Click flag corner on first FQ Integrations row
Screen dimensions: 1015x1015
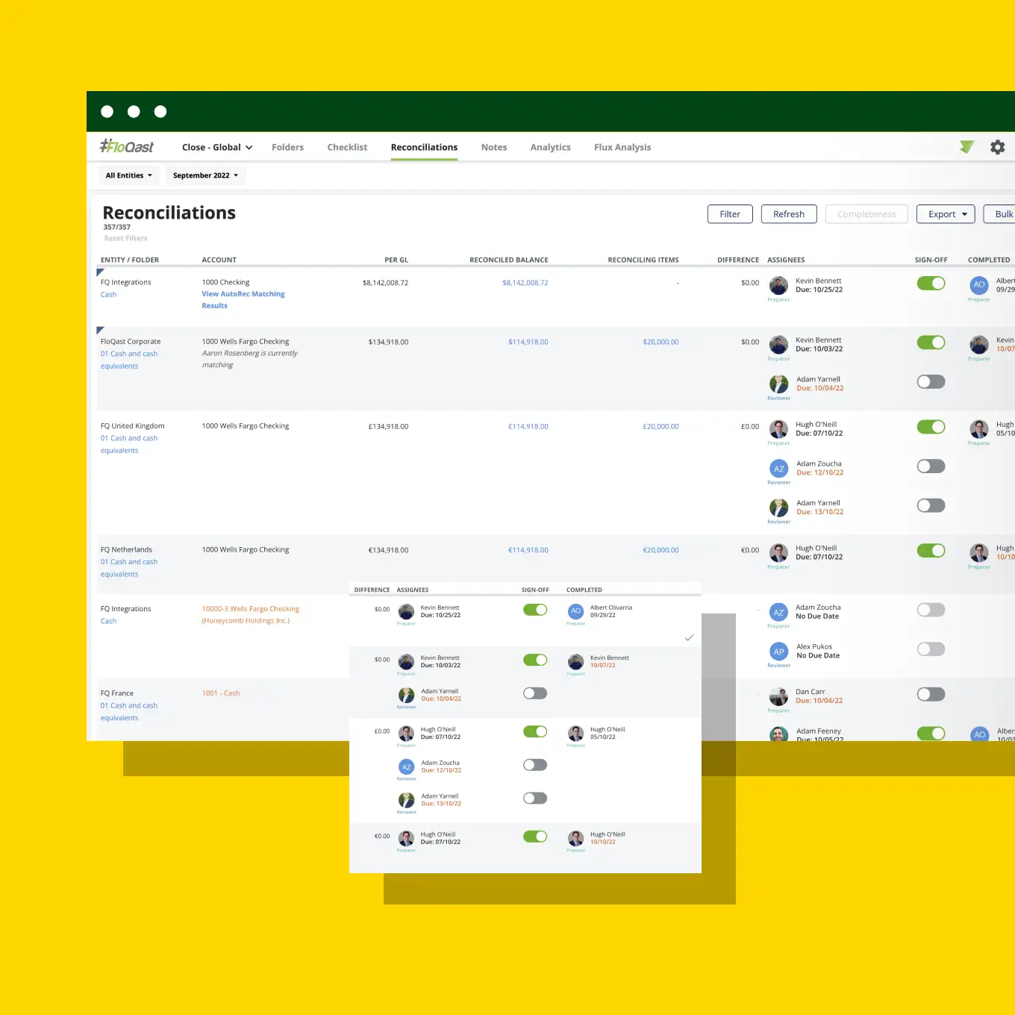(x=100, y=272)
